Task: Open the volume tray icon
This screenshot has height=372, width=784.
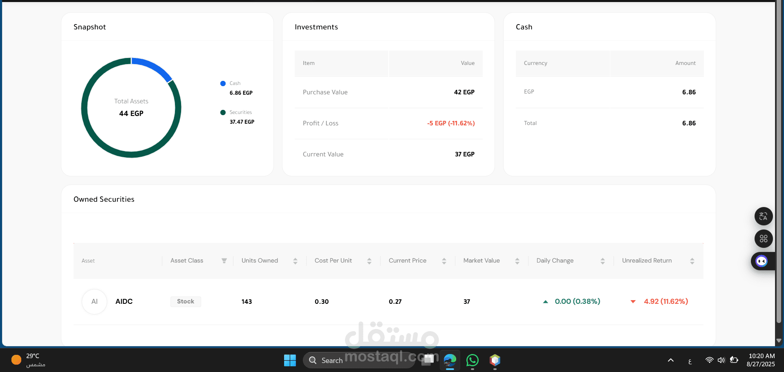Action: [721, 360]
